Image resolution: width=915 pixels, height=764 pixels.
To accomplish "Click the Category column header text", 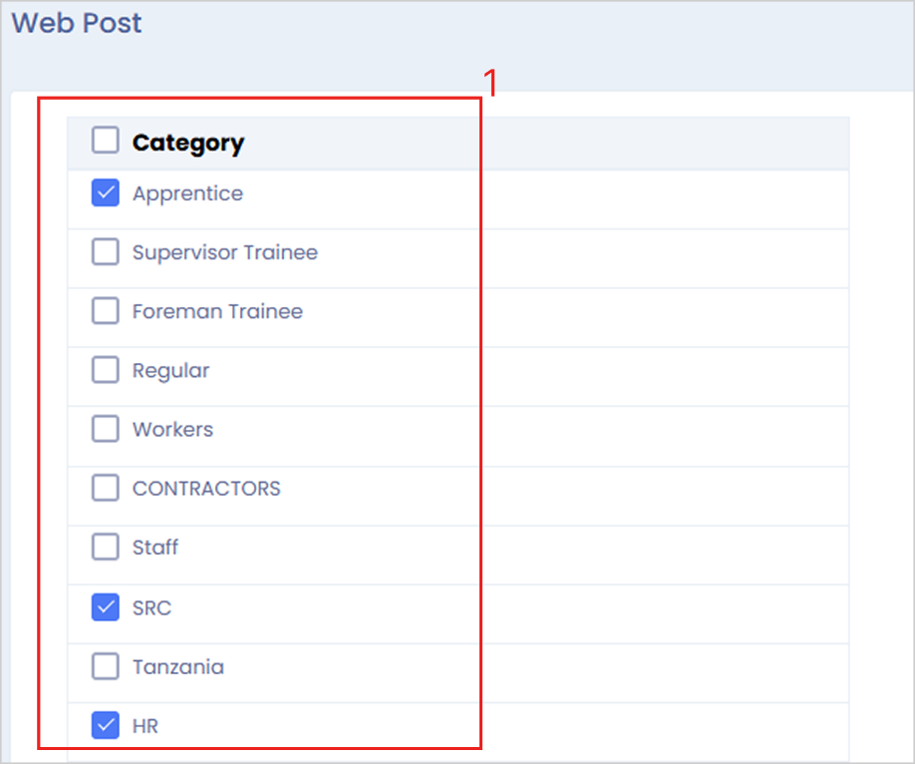I will (188, 143).
